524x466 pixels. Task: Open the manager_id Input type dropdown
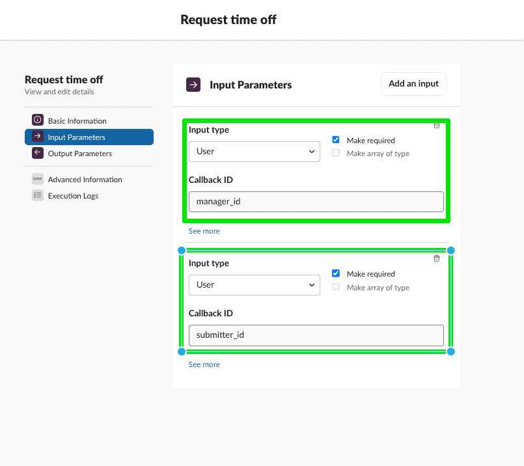point(254,151)
